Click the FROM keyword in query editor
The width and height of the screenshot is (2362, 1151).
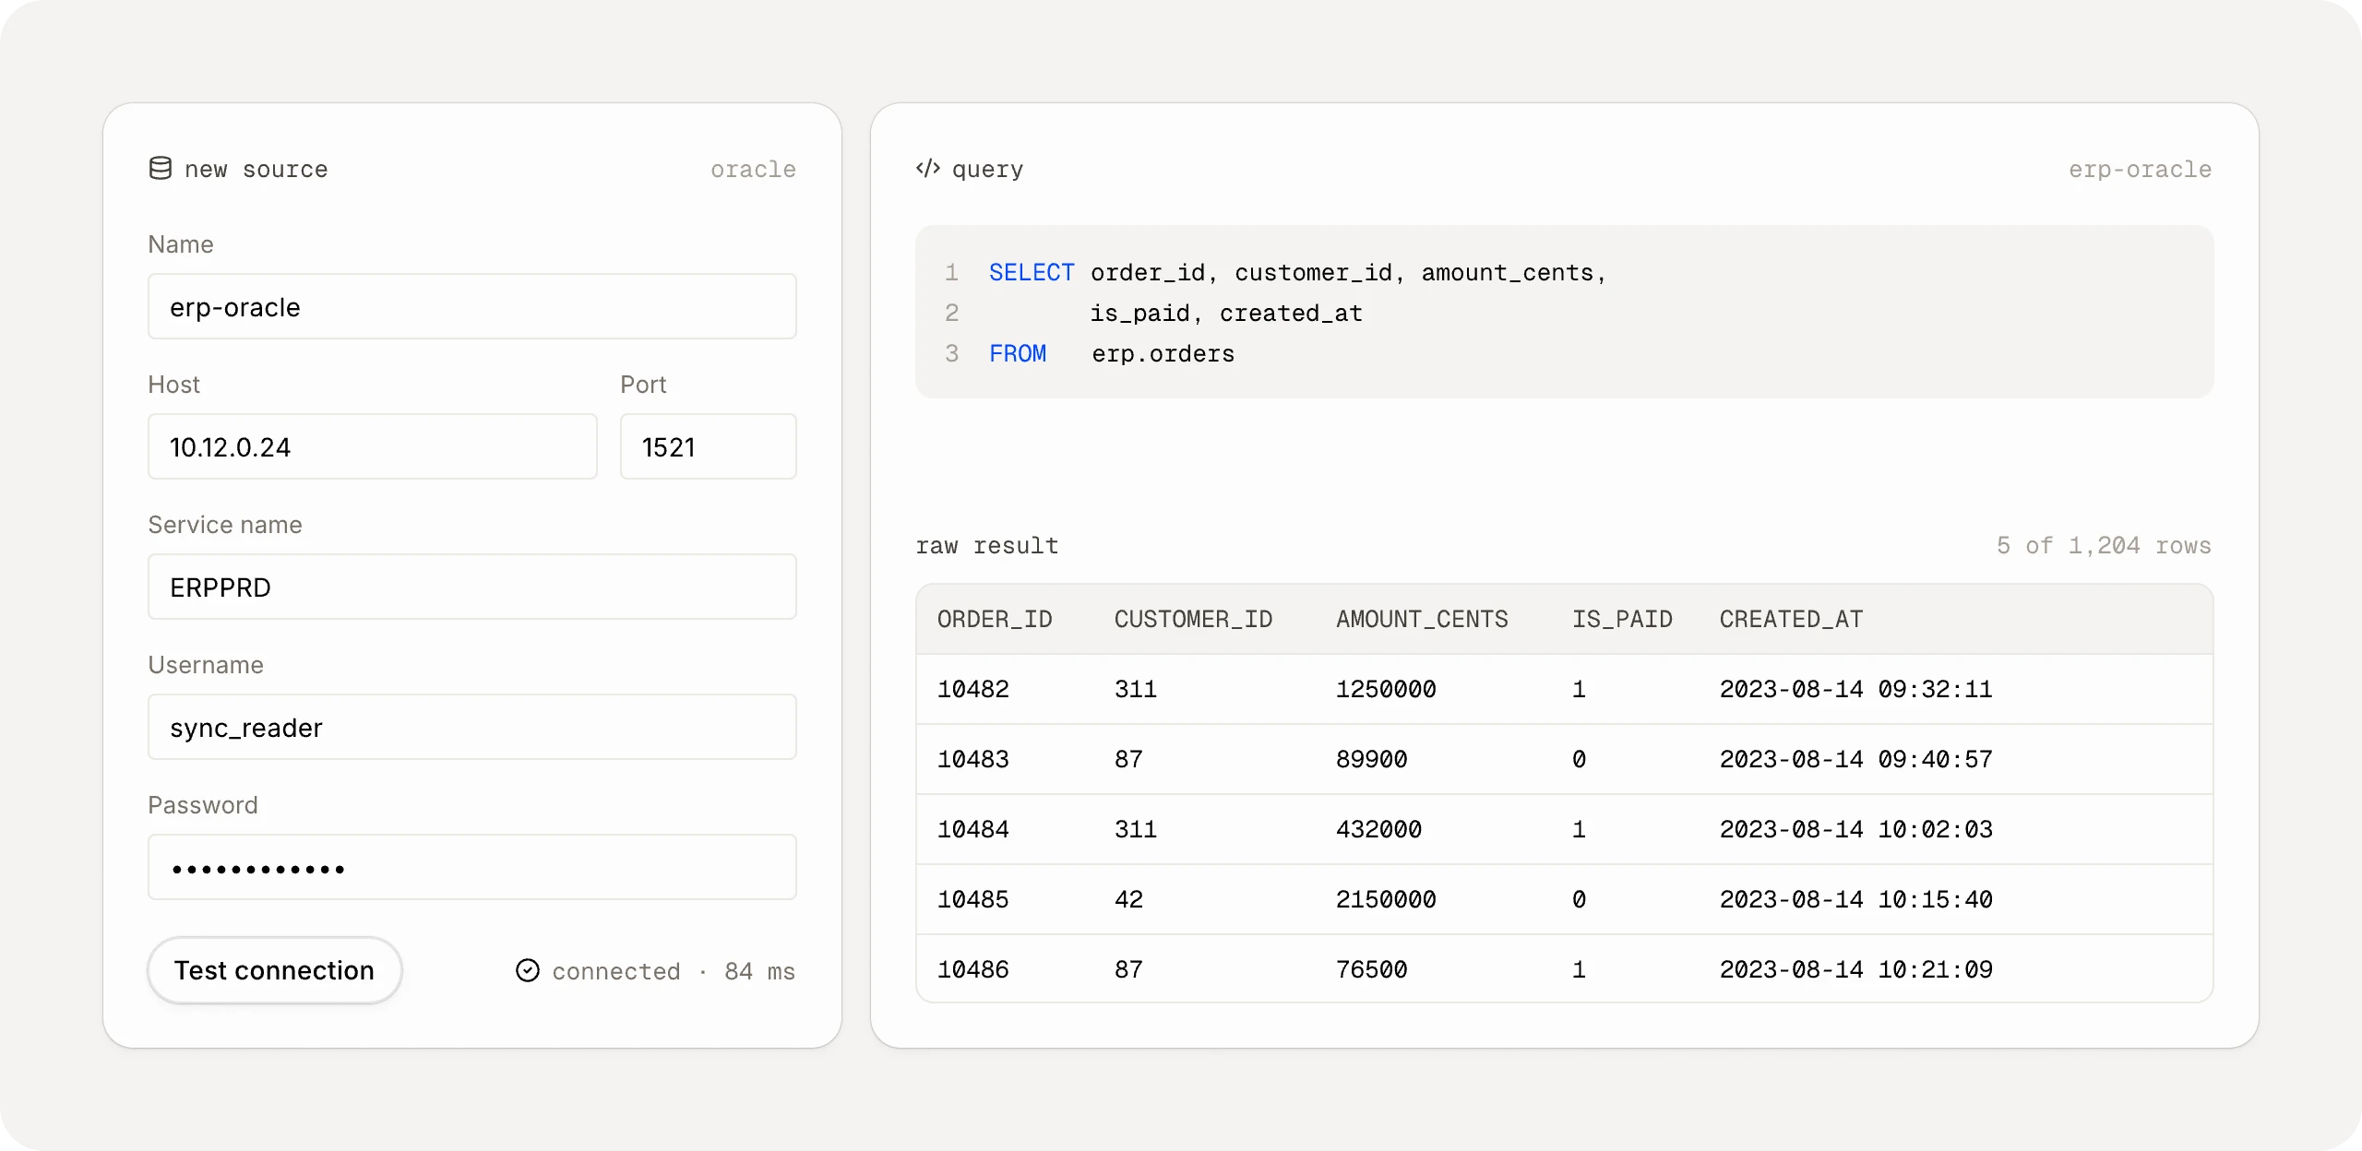pyautogui.click(x=1018, y=353)
